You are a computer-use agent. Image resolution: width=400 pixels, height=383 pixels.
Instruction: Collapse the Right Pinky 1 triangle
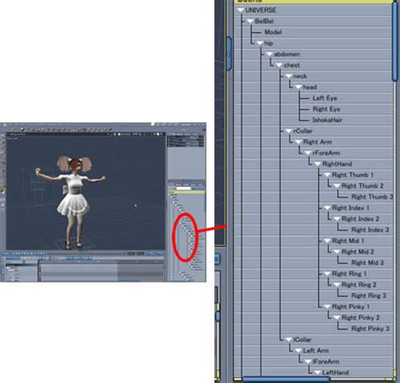point(327,306)
